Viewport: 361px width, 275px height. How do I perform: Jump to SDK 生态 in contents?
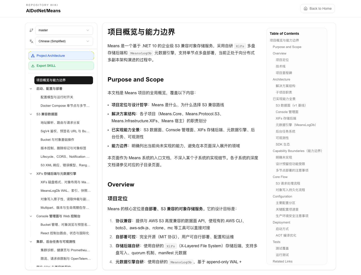(283, 144)
